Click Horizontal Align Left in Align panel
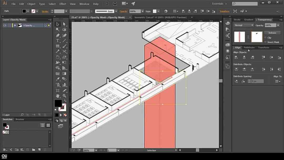 [x=236, y=57]
